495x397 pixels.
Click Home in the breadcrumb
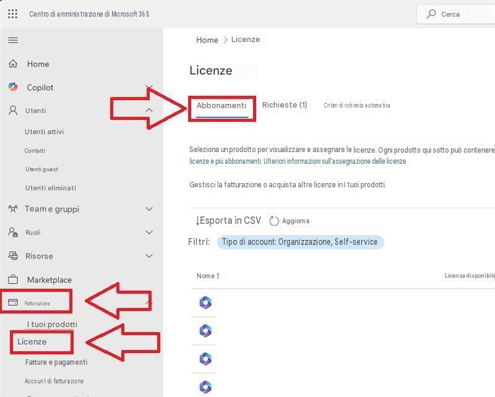pyautogui.click(x=207, y=40)
